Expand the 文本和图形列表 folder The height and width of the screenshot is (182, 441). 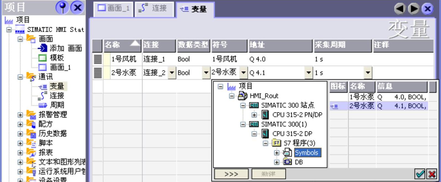click(20, 162)
